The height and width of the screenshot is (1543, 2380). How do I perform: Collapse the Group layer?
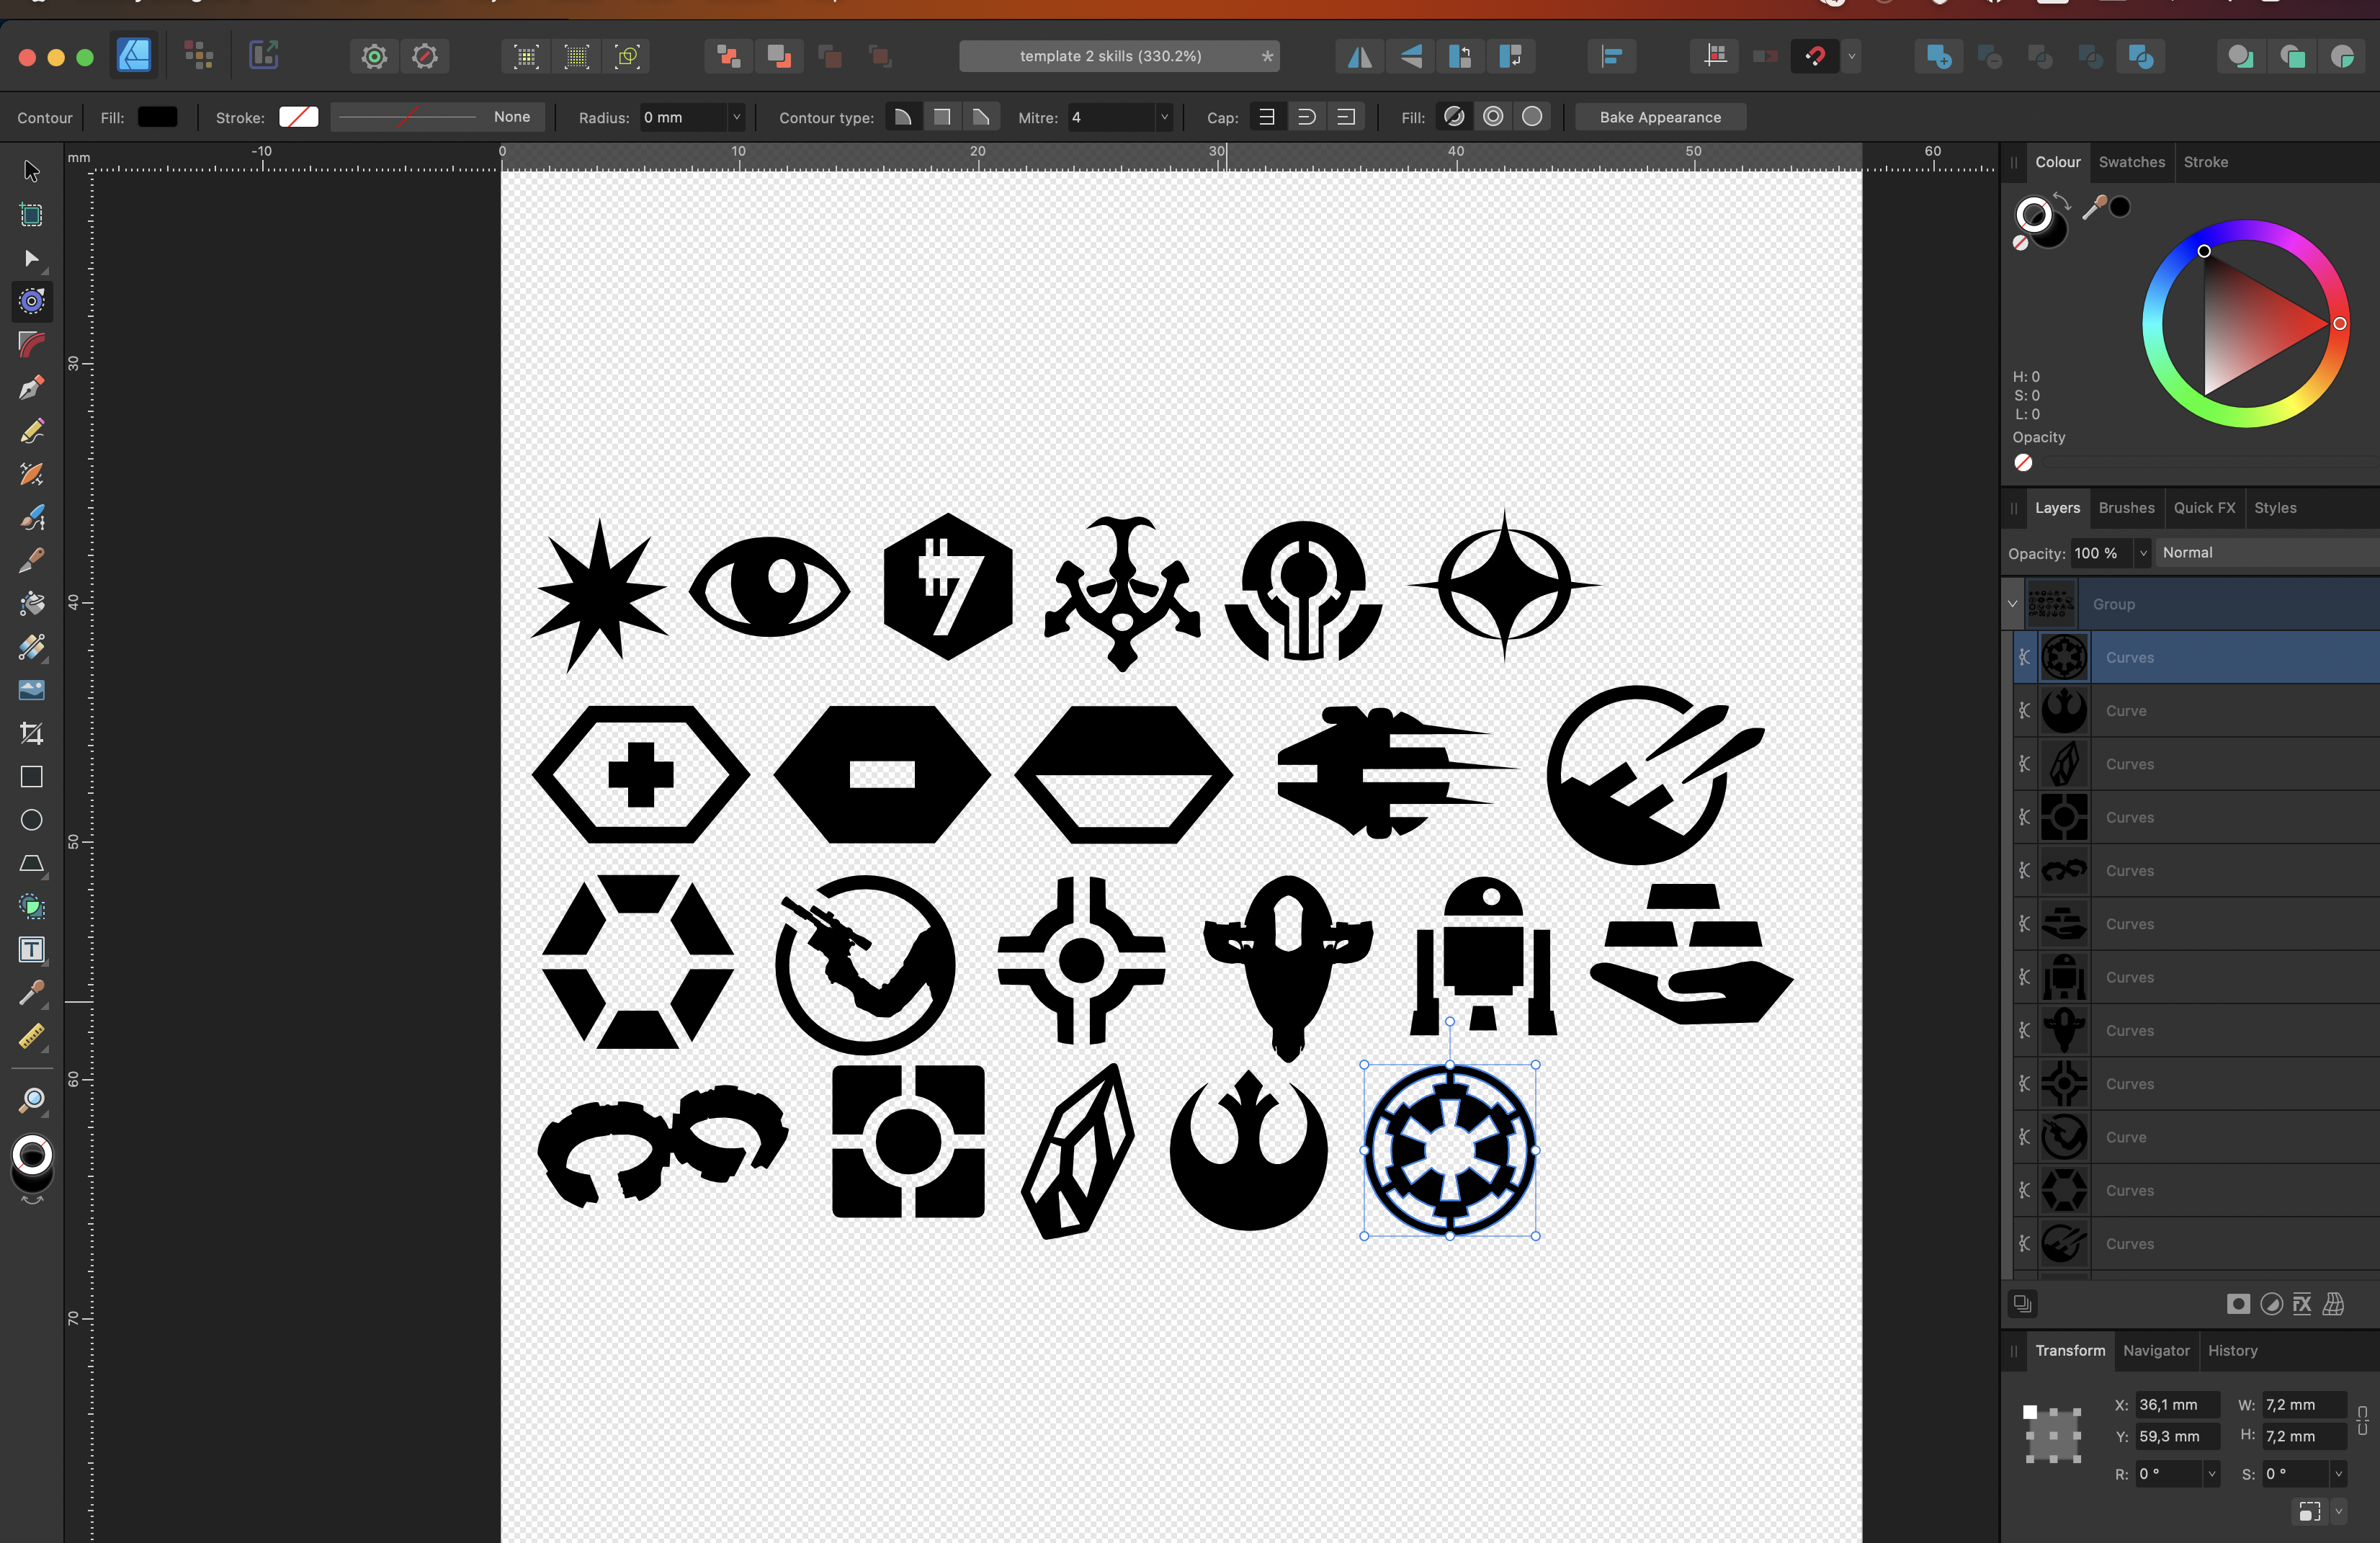tap(2013, 604)
